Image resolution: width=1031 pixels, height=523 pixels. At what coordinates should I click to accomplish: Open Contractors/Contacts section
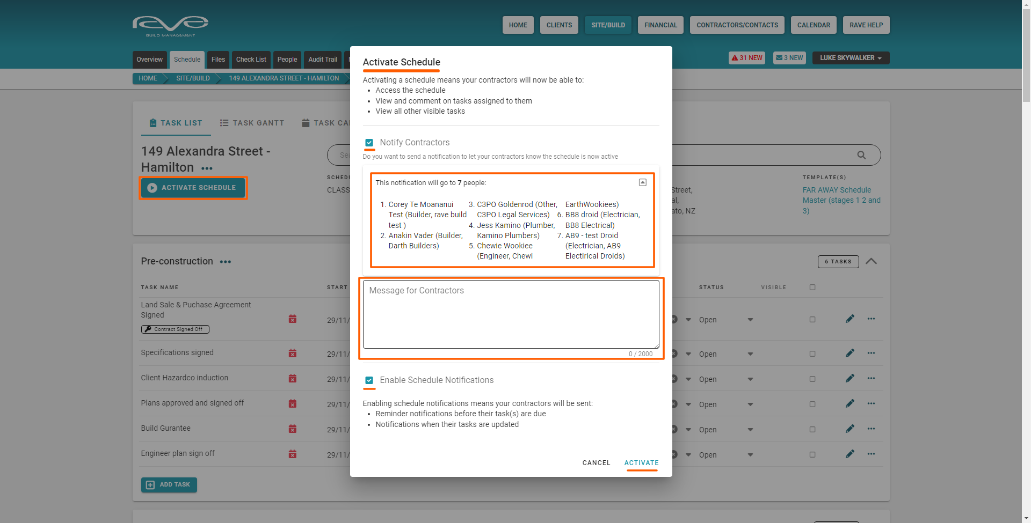point(737,25)
